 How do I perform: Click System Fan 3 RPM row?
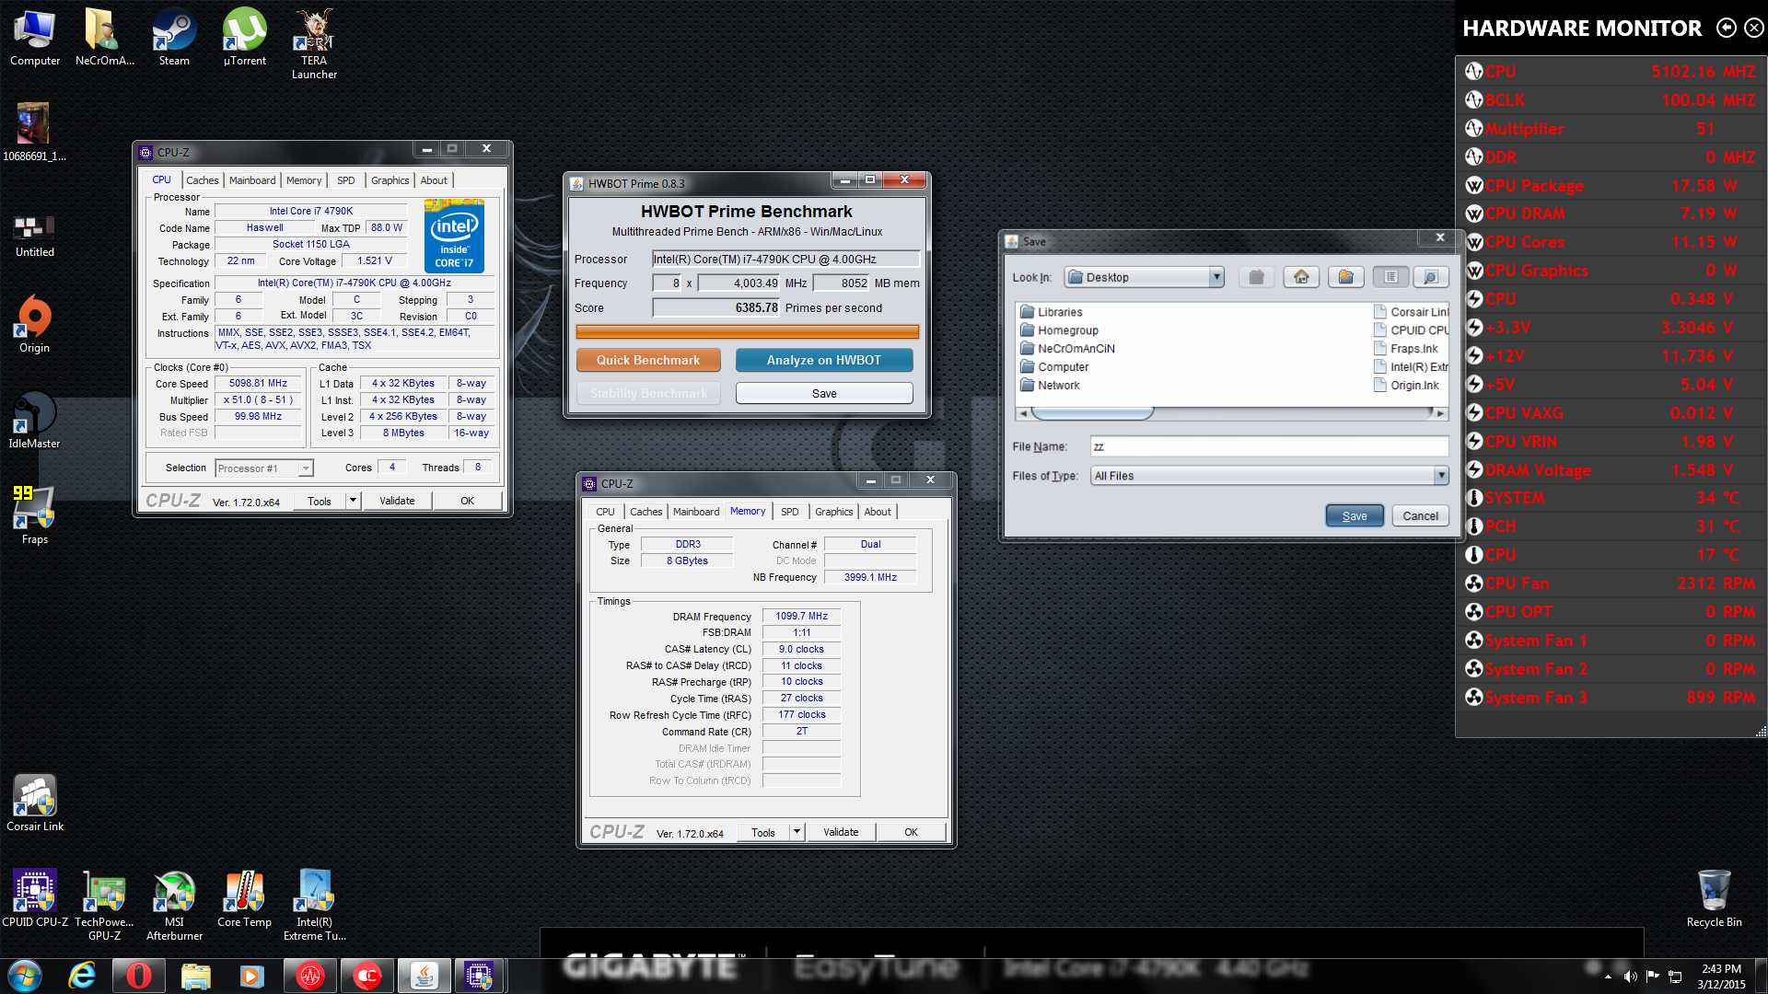(x=1611, y=698)
